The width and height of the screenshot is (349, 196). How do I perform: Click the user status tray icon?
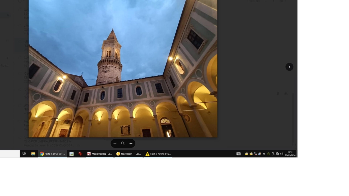point(255,154)
